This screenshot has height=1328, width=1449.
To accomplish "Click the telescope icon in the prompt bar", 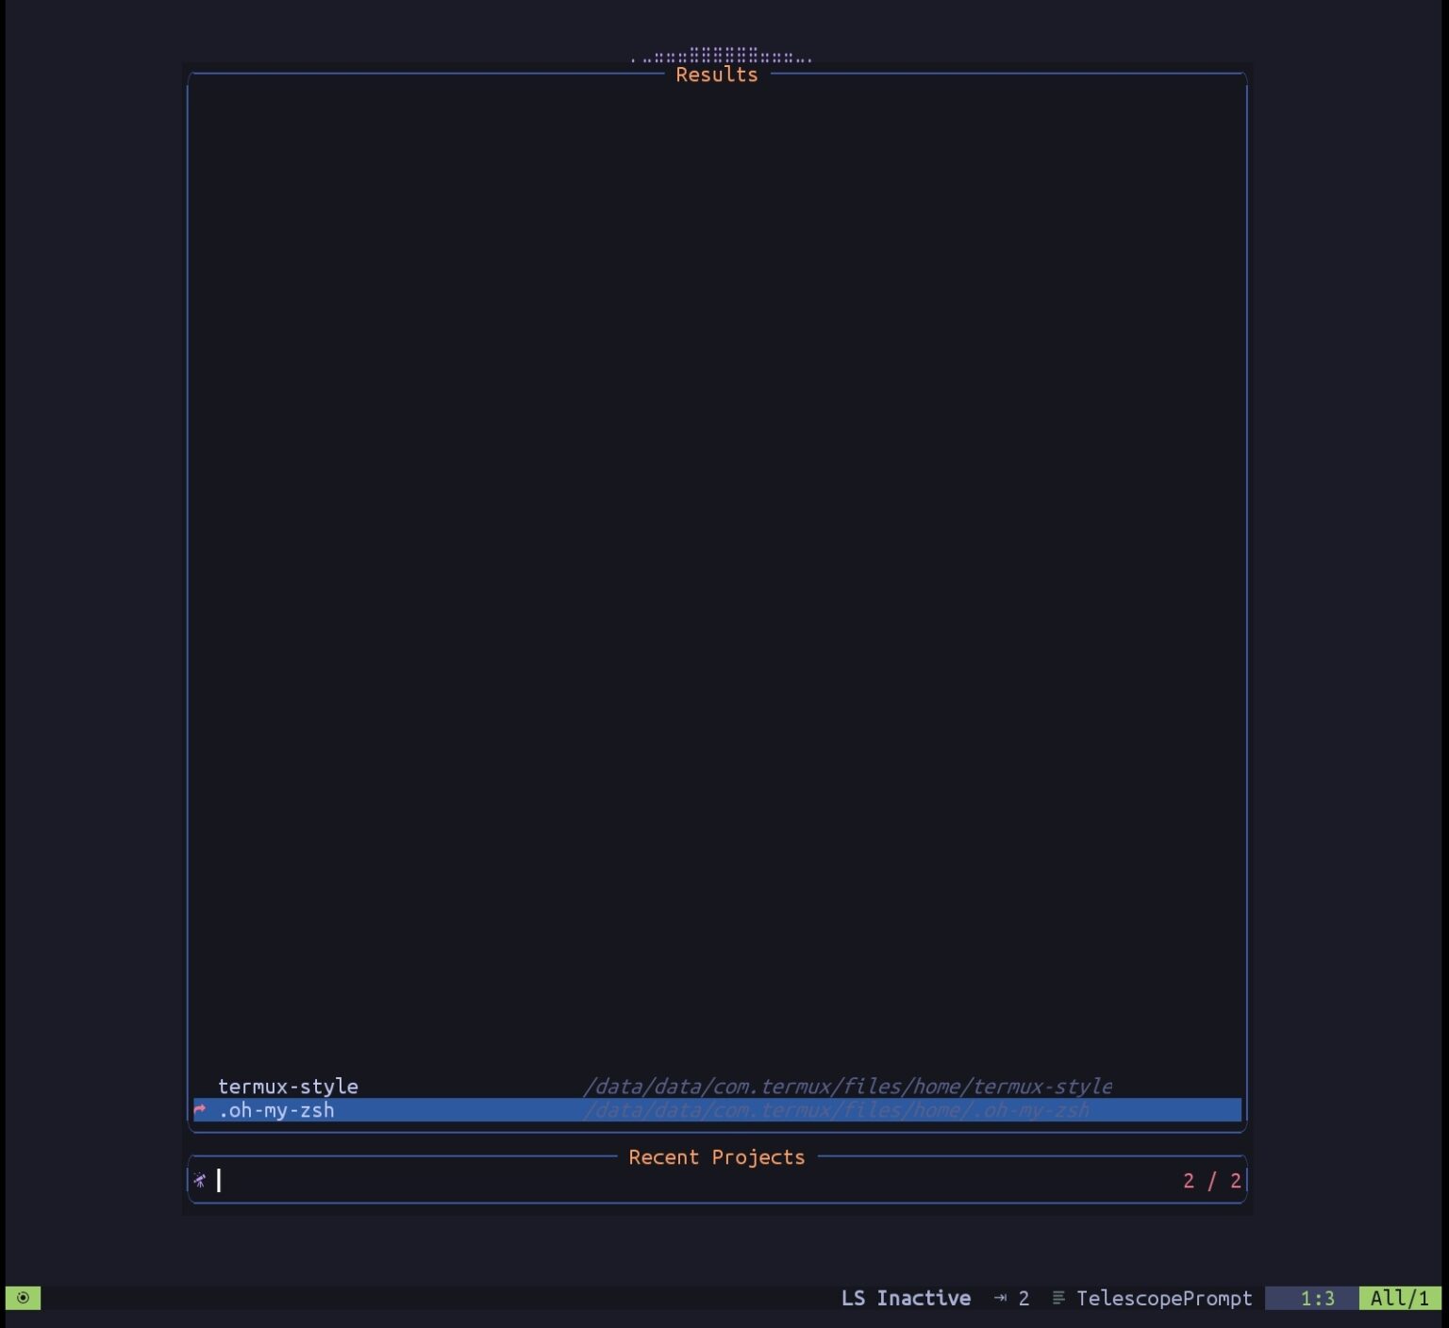I will 201,1180.
